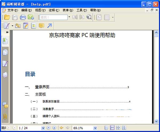Image resolution: width=160 pixels, height=132 pixels.
Task: Click the Save floppy disk icon
Action: pyautogui.click(x=15, y=17)
